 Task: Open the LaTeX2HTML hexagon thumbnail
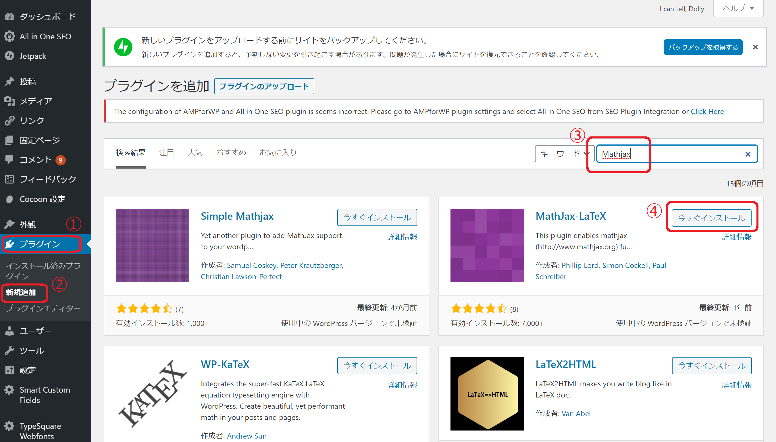487,393
